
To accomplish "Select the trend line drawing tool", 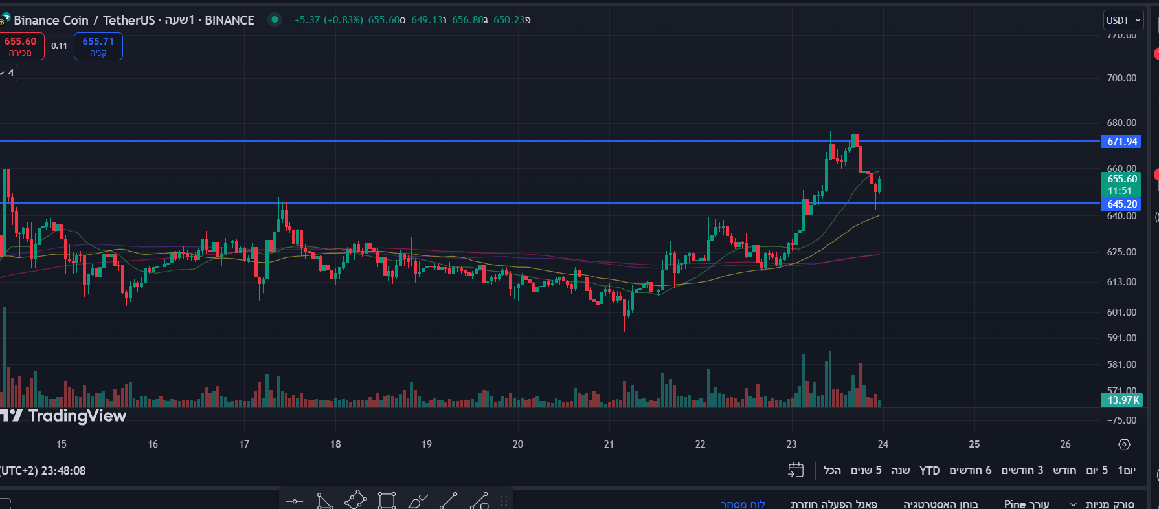I will (448, 501).
